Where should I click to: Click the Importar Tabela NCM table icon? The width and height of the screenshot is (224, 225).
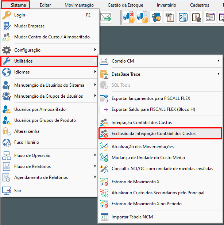pyautogui.click(x=104, y=217)
